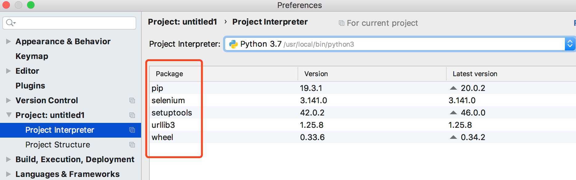Click 'Project: untitled1' breadcrumb link
This screenshot has width=576, height=180.
[x=182, y=22]
